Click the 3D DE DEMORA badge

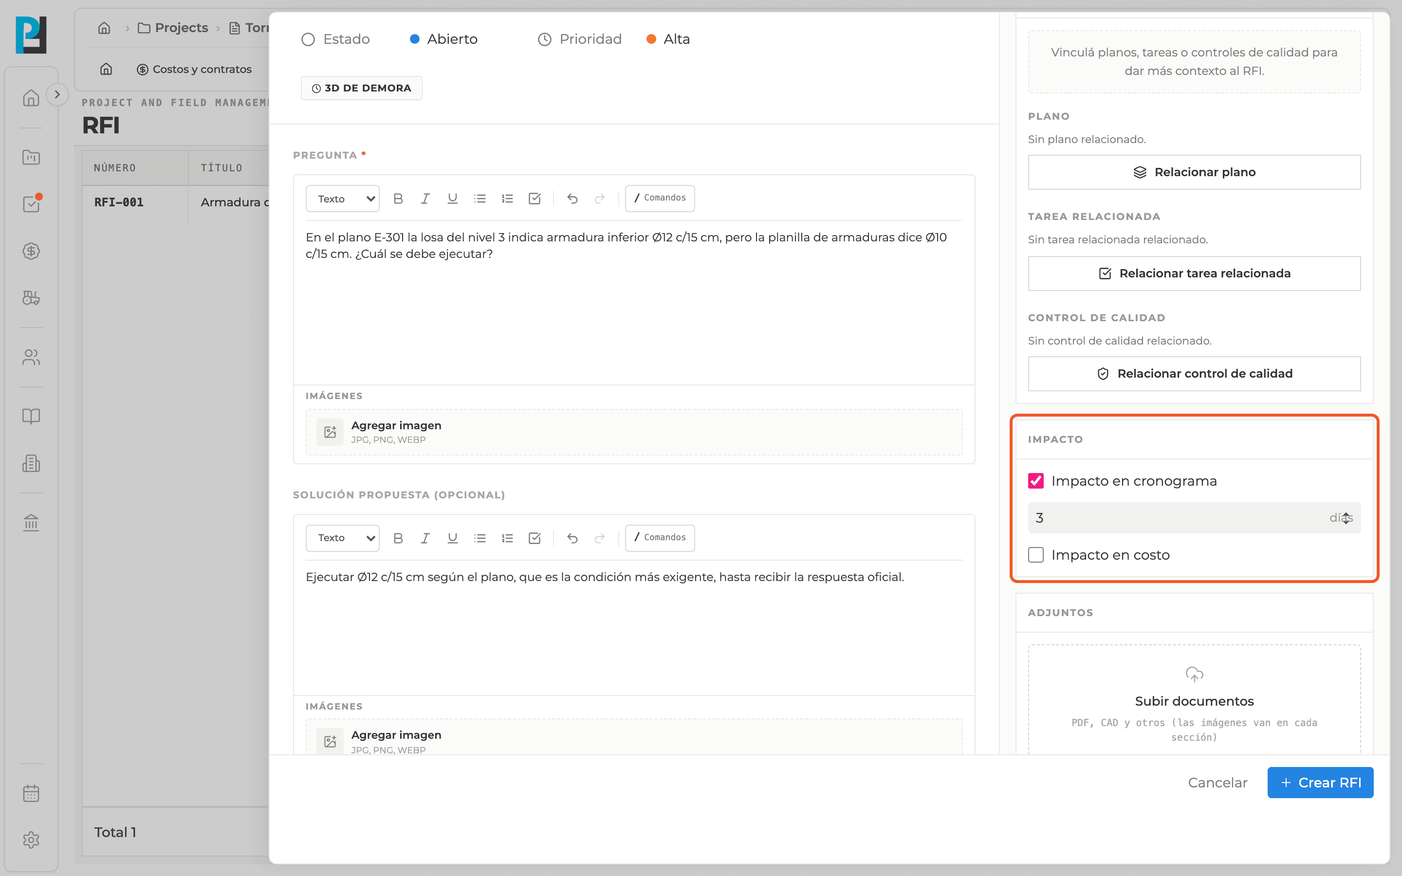(x=361, y=88)
